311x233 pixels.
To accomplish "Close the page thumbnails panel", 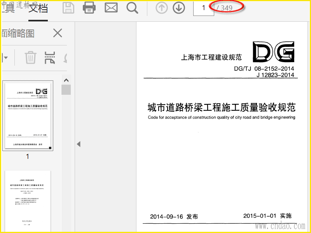I will click(x=58, y=33).
